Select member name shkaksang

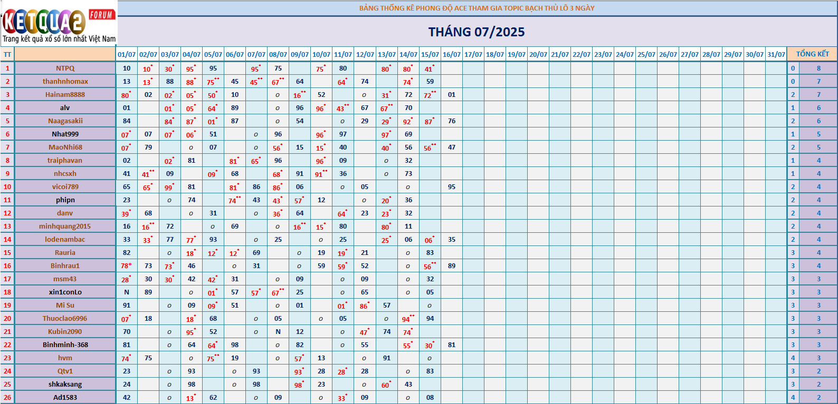click(65, 384)
